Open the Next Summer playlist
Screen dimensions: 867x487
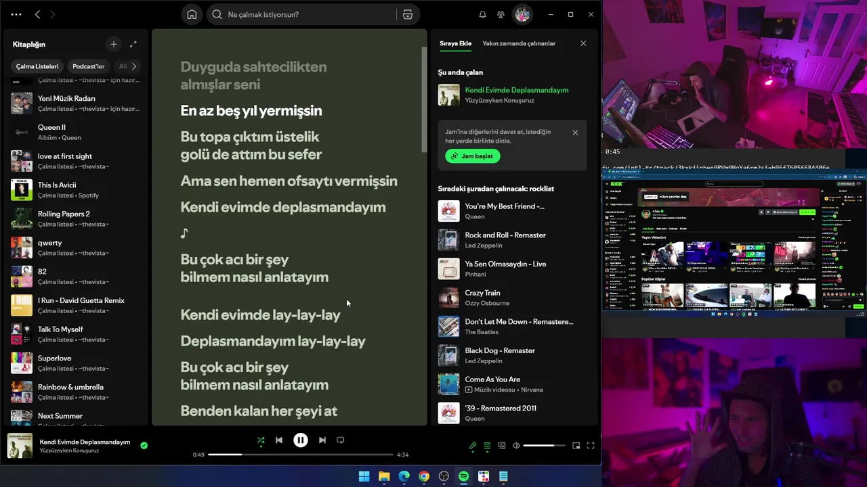(76, 418)
